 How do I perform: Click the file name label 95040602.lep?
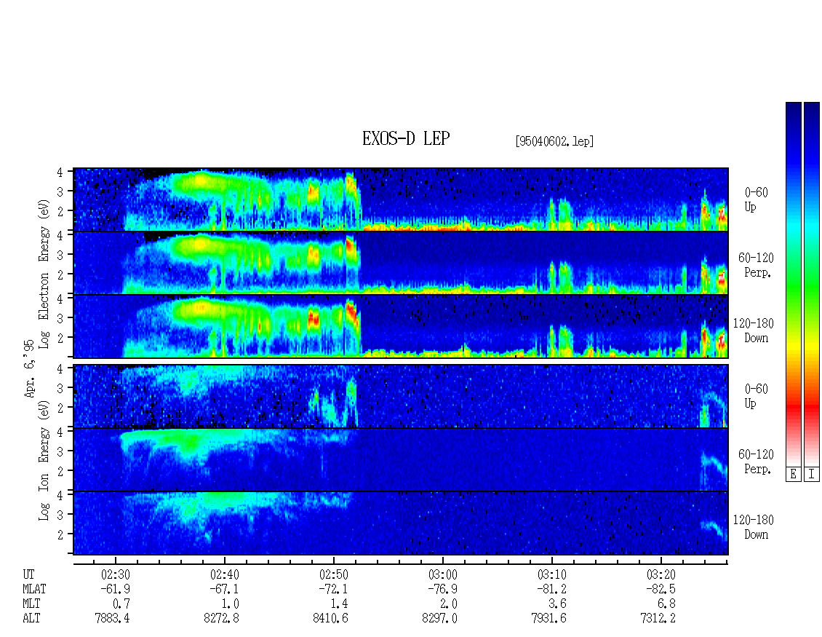pyautogui.click(x=554, y=141)
